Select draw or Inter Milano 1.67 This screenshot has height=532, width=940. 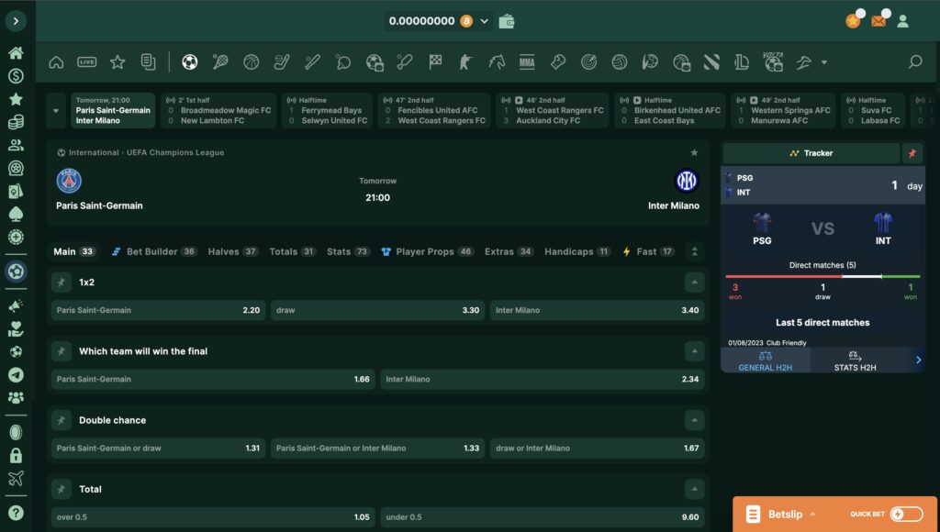click(x=597, y=449)
